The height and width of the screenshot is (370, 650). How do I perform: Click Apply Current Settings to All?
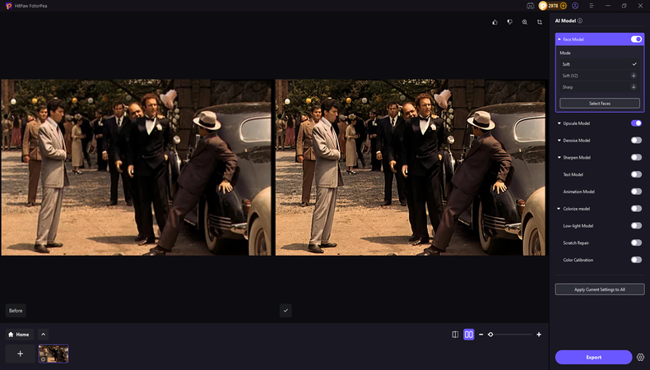[600, 289]
